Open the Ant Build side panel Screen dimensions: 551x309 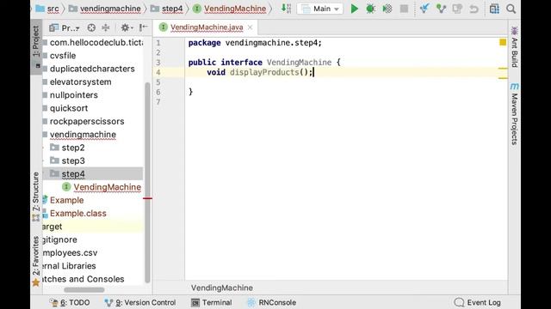pos(514,47)
